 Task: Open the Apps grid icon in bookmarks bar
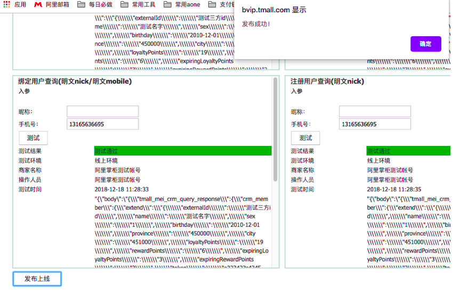click(x=7, y=4)
